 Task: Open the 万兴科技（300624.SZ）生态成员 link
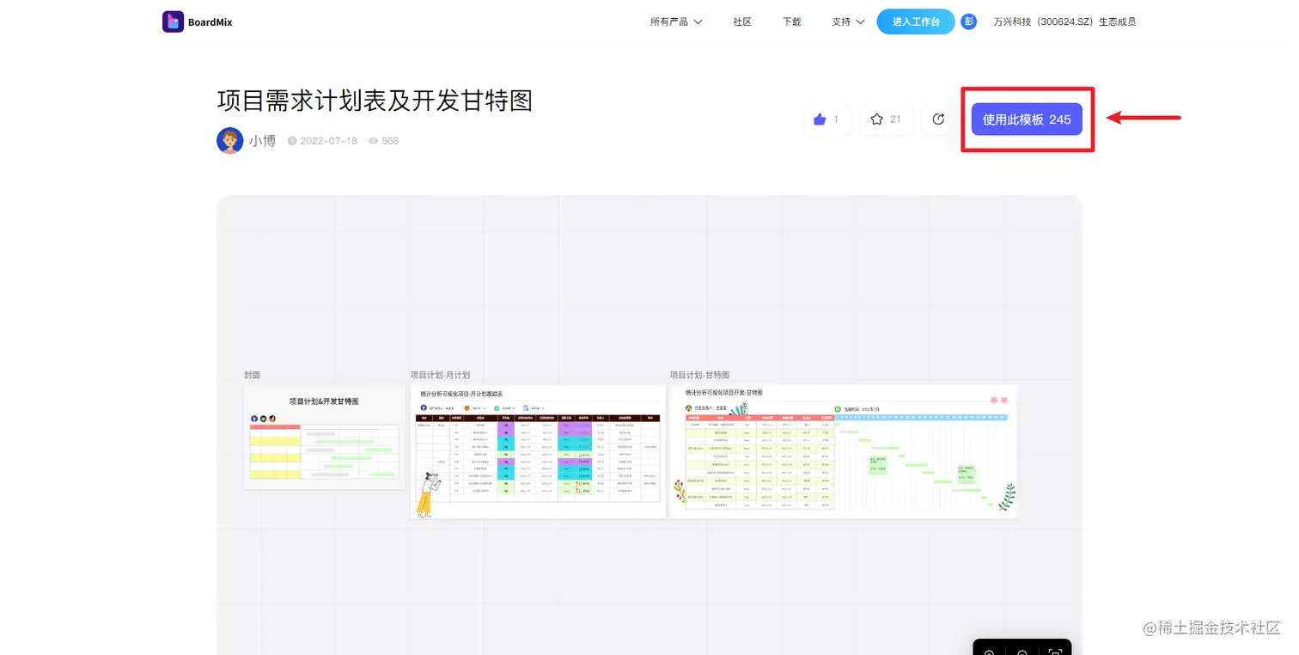tap(1064, 22)
